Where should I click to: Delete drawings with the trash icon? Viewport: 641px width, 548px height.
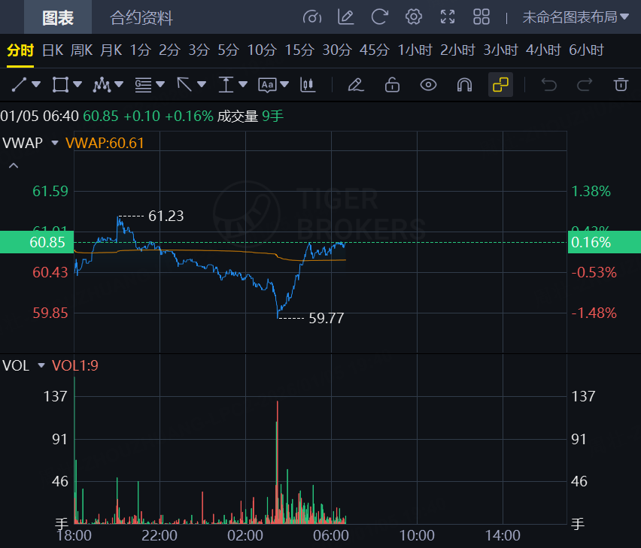pyautogui.click(x=621, y=85)
